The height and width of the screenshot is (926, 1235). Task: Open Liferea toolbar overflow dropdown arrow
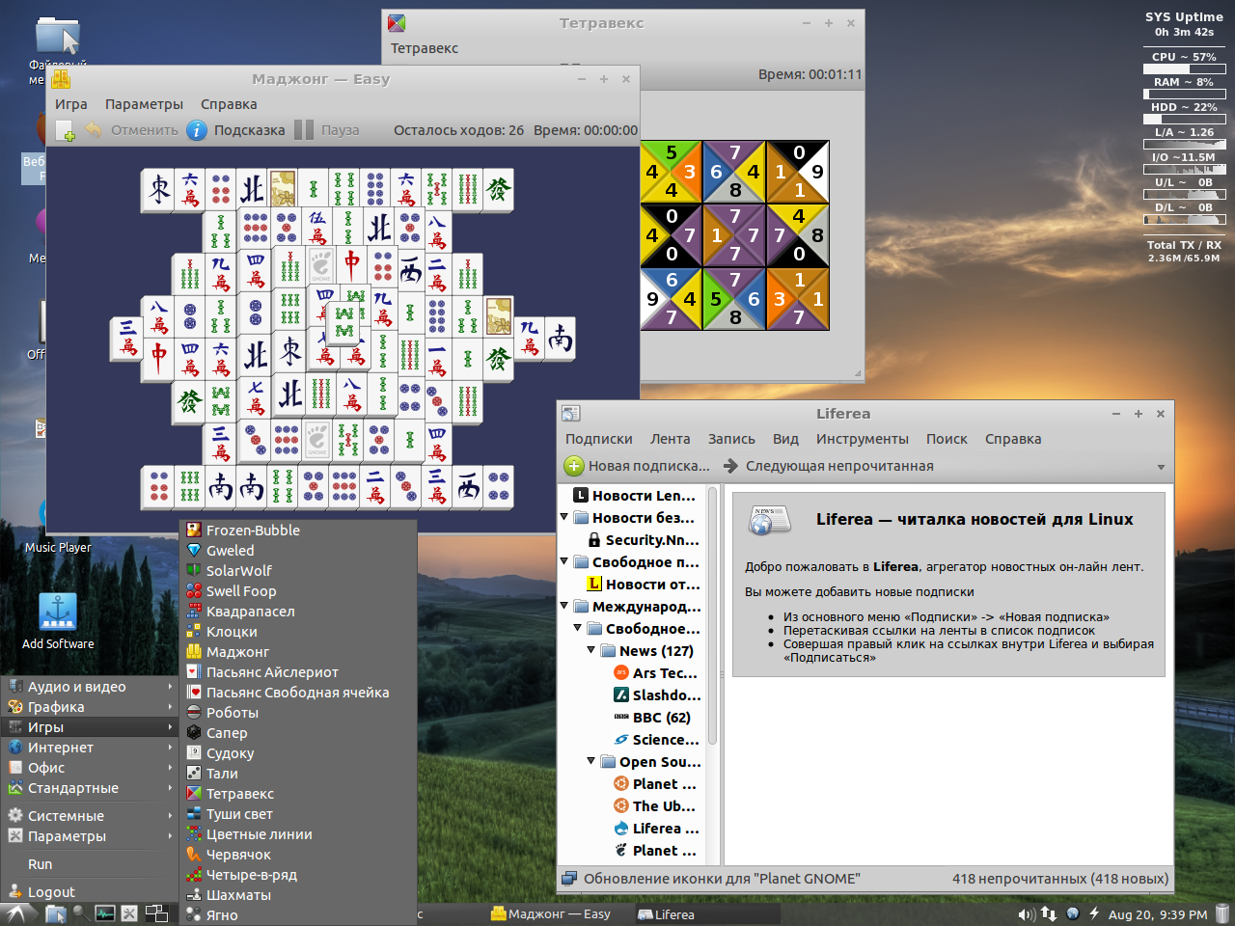tap(1161, 467)
